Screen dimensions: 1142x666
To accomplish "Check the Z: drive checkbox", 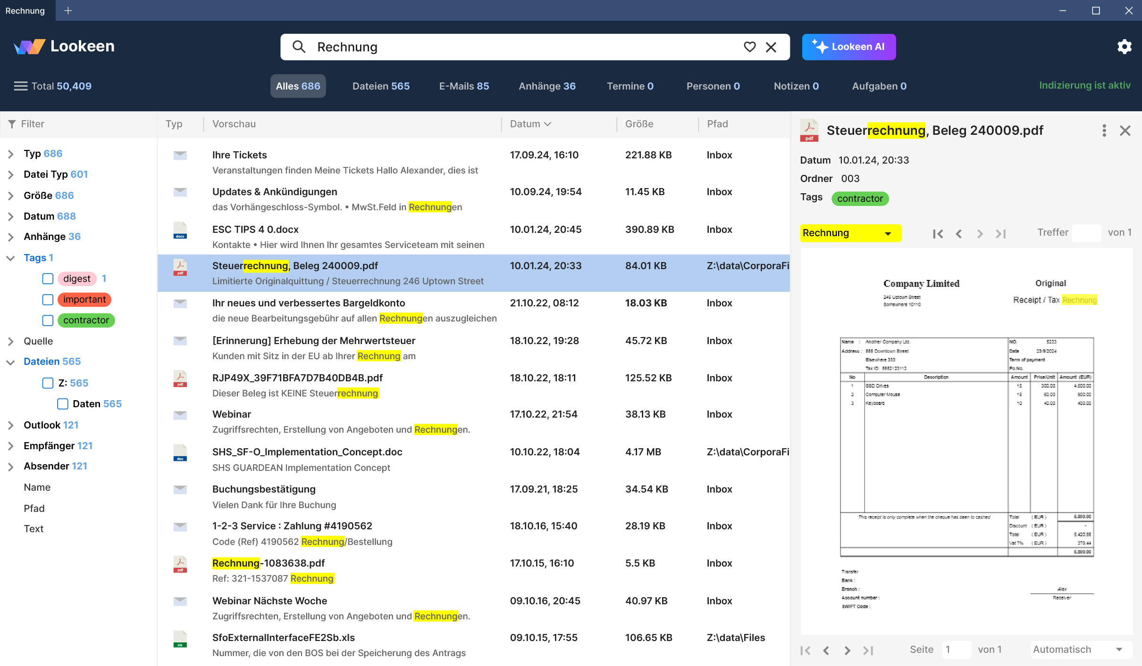I will (48, 383).
